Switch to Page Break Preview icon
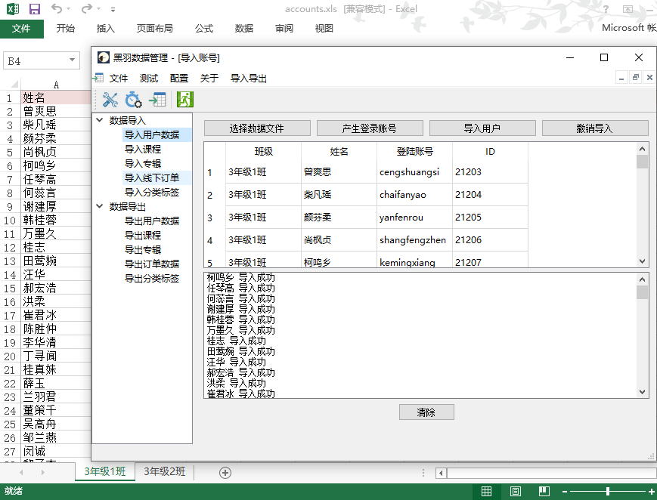This screenshot has height=500, width=657. click(544, 491)
